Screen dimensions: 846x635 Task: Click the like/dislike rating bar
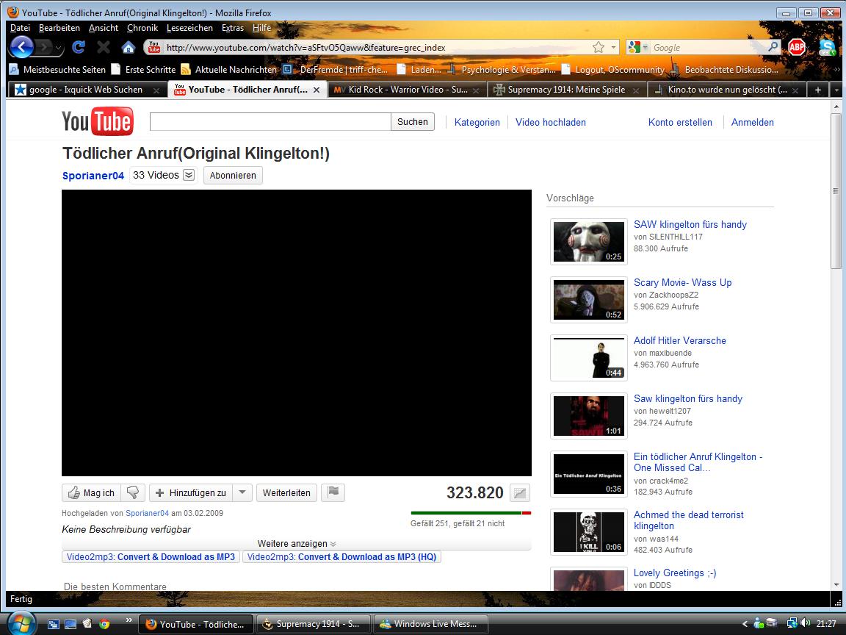point(471,512)
